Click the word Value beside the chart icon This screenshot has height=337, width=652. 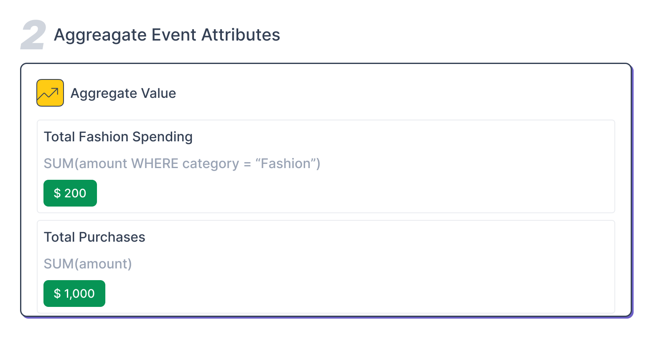coord(158,93)
